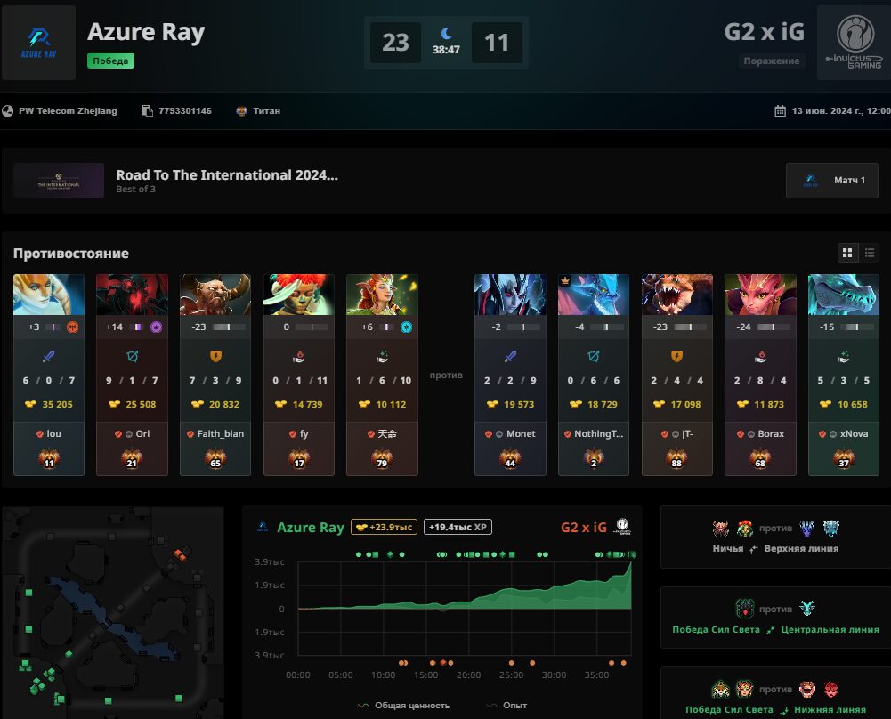Click the +19.4тыс XP badge
The image size is (891, 719).
458,527
